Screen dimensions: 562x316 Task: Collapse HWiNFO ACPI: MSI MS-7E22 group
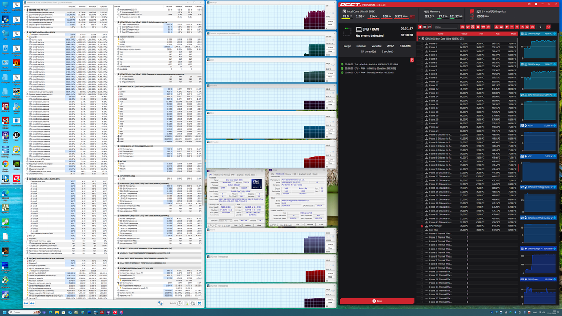116,176
